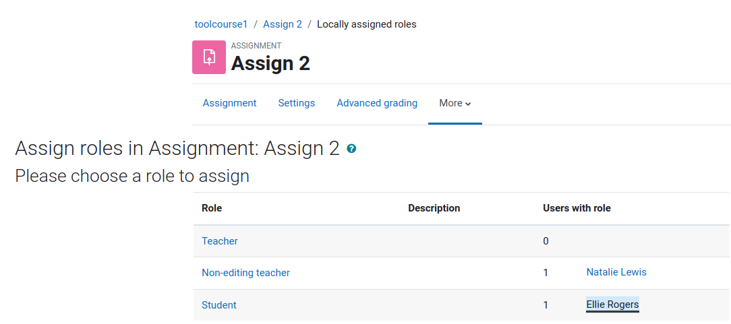Navigate to toolcourse1 in the breadcrumb
731x324 pixels.
point(221,24)
